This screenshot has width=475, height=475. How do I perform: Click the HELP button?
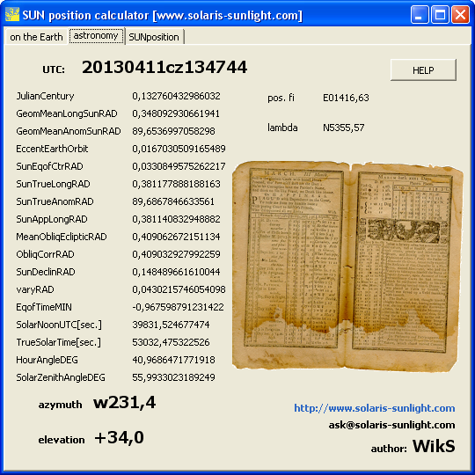[423, 70]
